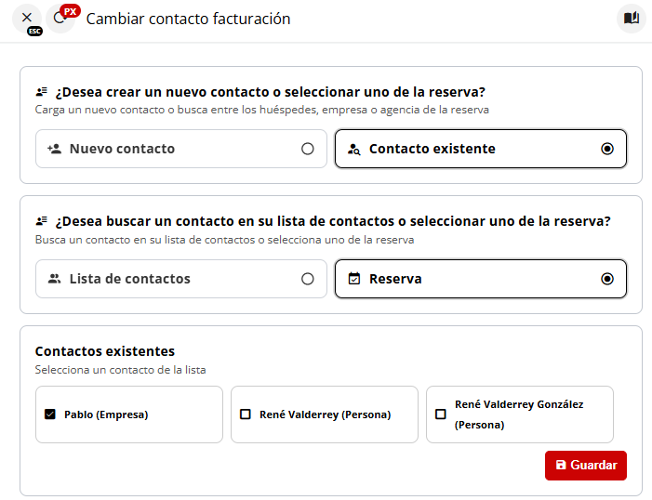Close the dialog with the X button
652x500 pixels.
click(27, 19)
